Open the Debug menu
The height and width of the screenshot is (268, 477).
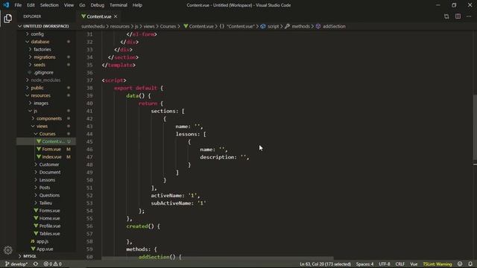(98, 5)
